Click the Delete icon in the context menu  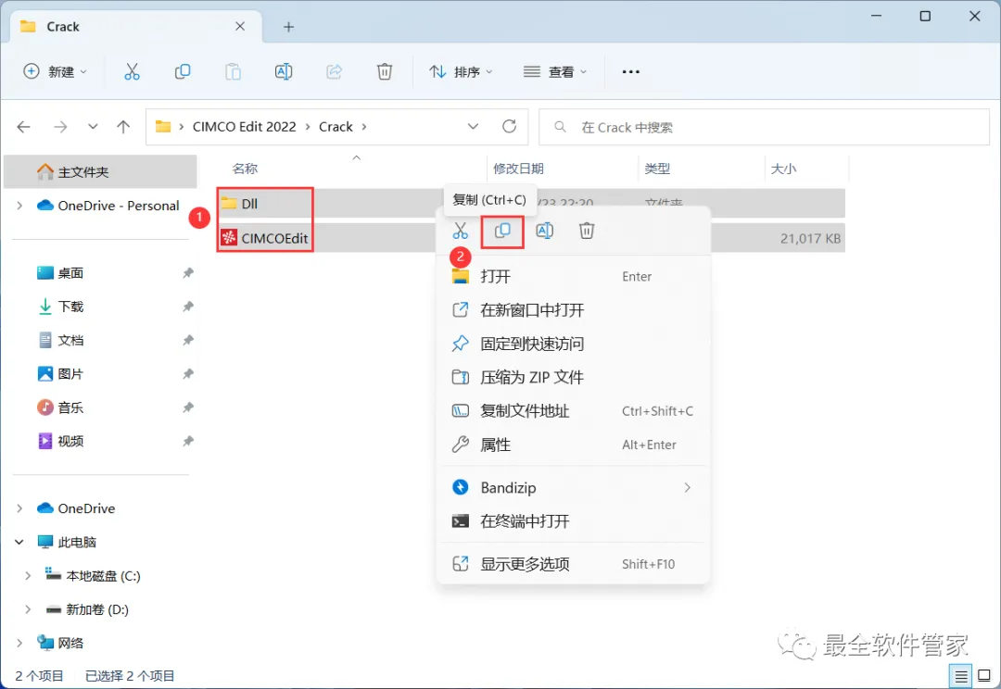click(587, 231)
